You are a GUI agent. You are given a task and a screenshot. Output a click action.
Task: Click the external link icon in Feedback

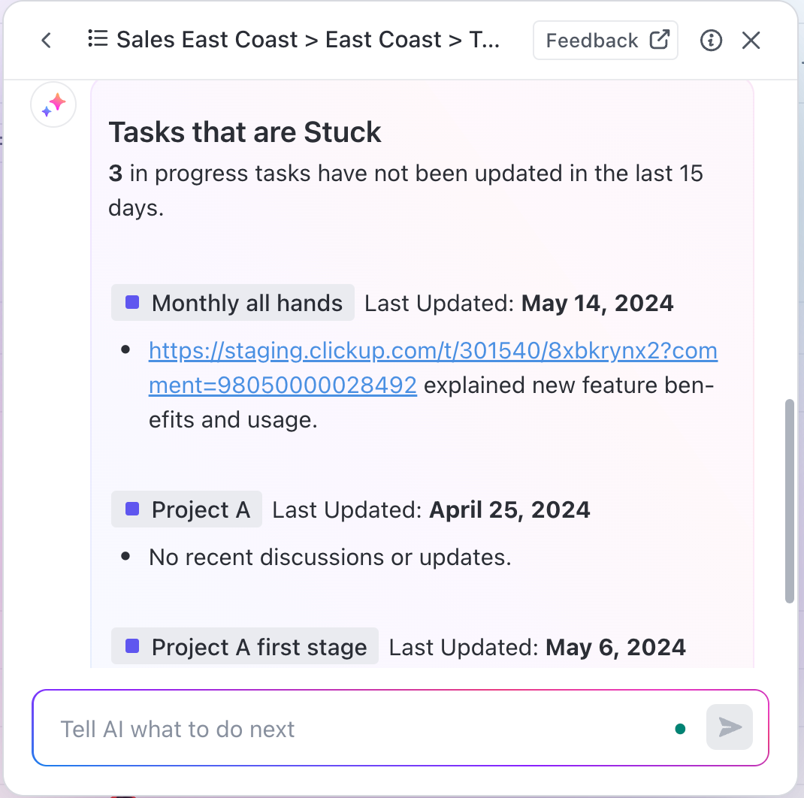click(660, 40)
